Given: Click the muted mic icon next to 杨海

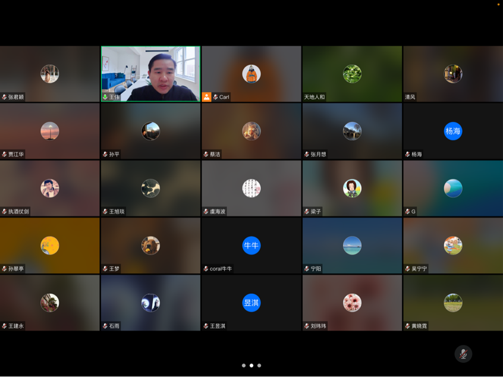Looking at the screenshot, I should 408,154.
